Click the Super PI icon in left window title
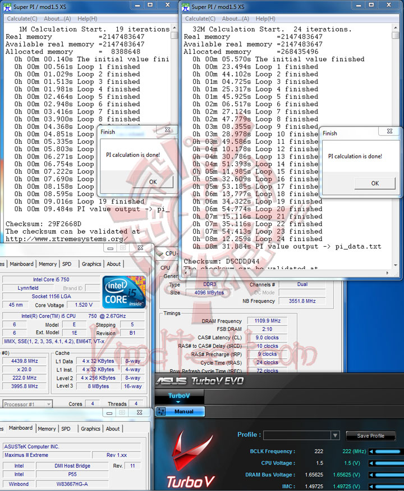The height and width of the screenshot is (491, 404). click(7, 7)
